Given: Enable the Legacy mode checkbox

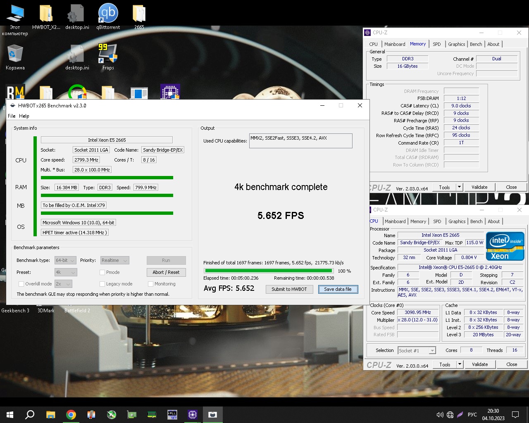Looking at the screenshot, I should coord(102,284).
